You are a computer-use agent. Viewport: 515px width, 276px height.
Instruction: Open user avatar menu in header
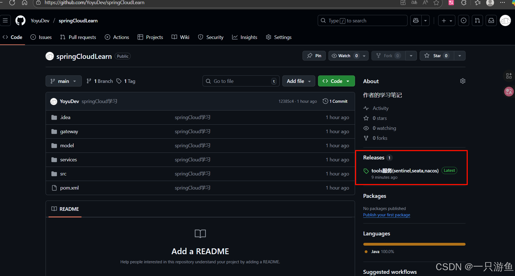[x=505, y=20]
